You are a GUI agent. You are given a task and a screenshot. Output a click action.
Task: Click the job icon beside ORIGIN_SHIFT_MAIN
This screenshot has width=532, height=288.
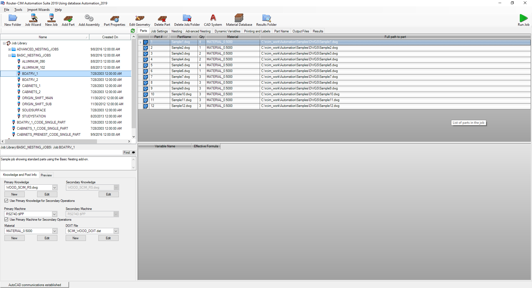19,98
